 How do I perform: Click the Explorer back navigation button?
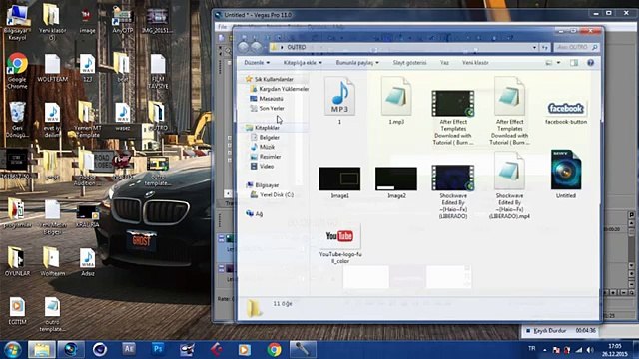(x=244, y=47)
